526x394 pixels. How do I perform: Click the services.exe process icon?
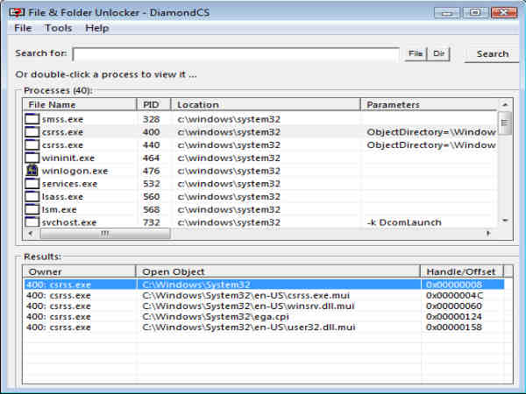(x=32, y=184)
